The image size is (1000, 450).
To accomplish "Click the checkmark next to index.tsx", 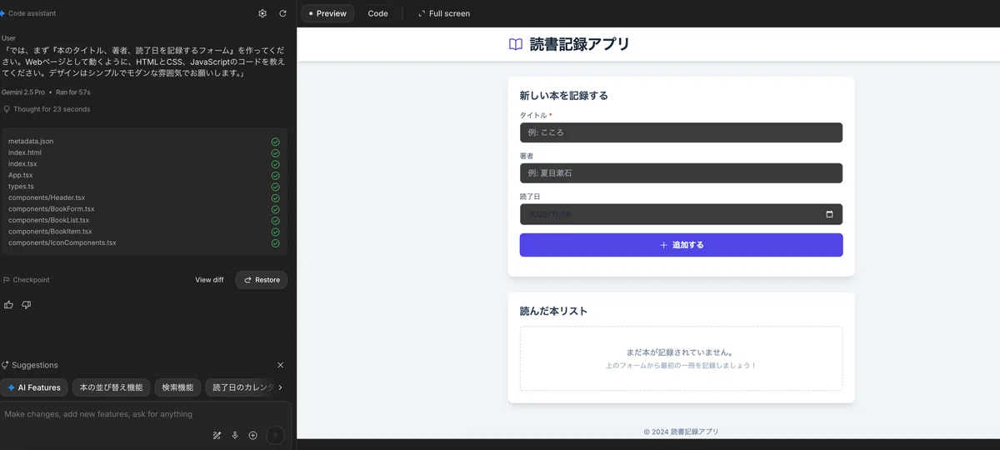I will click(275, 164).
